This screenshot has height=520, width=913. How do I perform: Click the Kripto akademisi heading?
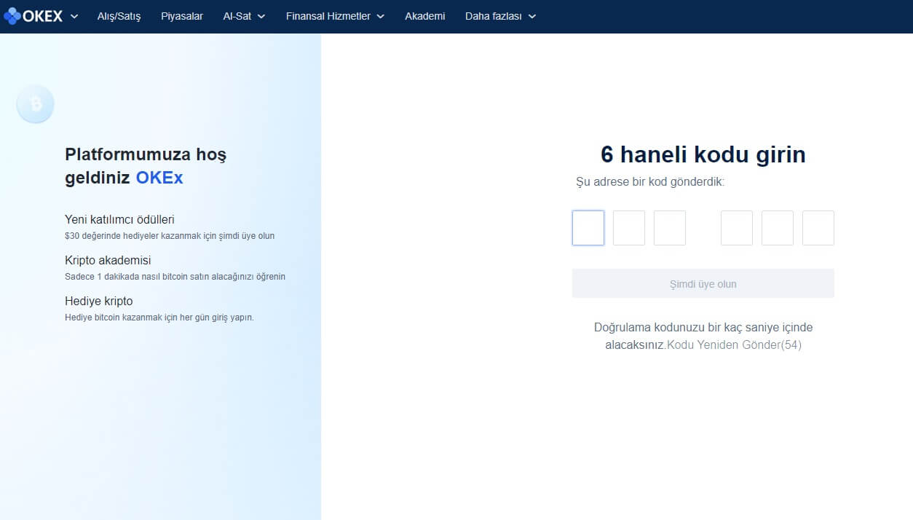click(x=108, y=260)
